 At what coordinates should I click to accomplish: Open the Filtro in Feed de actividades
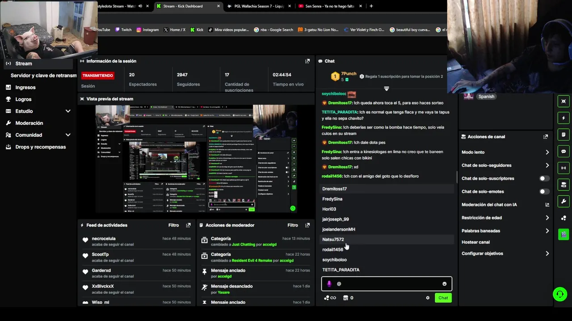[173, 225]
